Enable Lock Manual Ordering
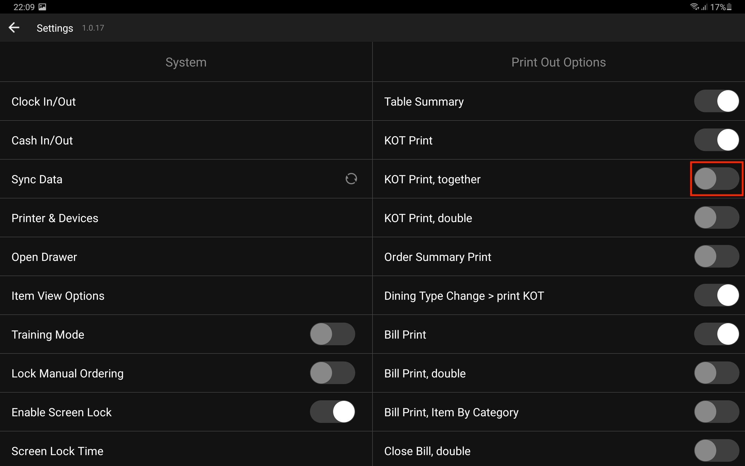The height and width of the screenshot is (466, 745). click(x=332, y=373)
